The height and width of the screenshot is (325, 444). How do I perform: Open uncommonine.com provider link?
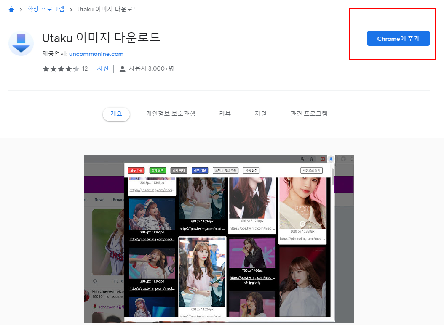96,54
